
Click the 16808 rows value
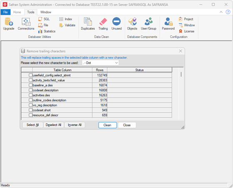[x=103, y=90]
